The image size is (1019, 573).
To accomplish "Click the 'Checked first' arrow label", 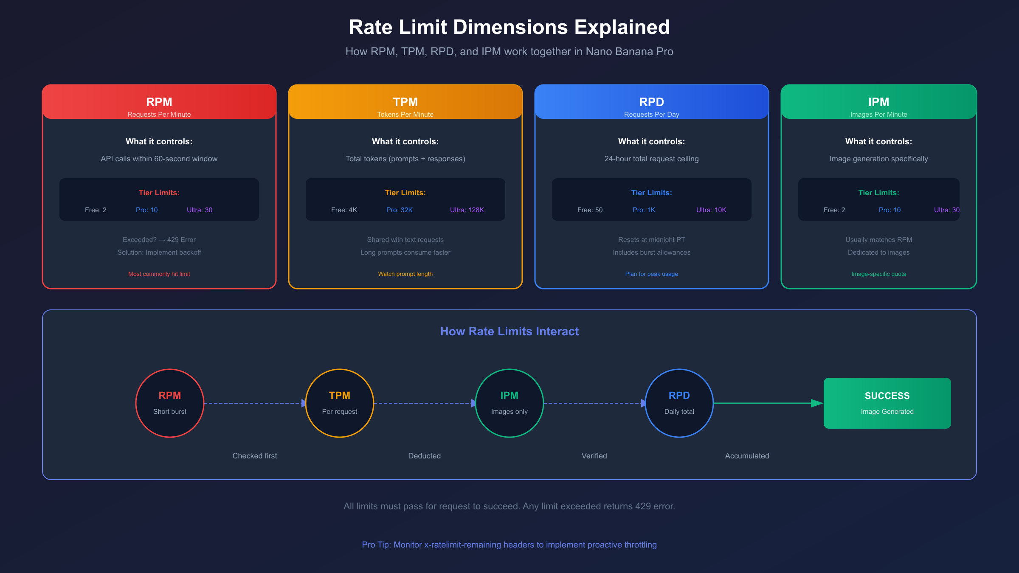I will pos(255,455).
